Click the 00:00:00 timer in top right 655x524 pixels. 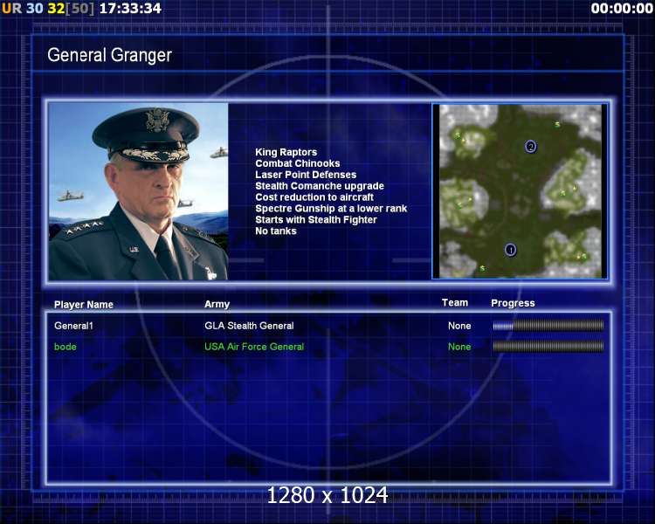tap(622, 9)
